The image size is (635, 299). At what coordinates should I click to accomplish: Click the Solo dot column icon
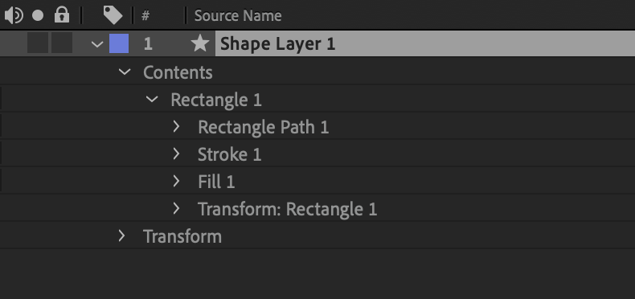pyautogui.click(x=38, y=16)
